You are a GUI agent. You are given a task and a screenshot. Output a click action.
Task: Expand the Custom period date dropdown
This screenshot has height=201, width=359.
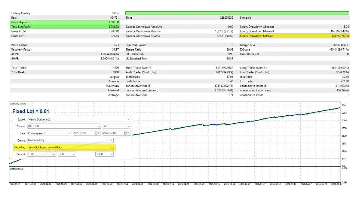pyautogui.click(x=49, y=133)
